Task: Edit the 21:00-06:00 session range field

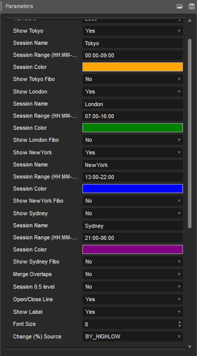Action: [133, 238]
